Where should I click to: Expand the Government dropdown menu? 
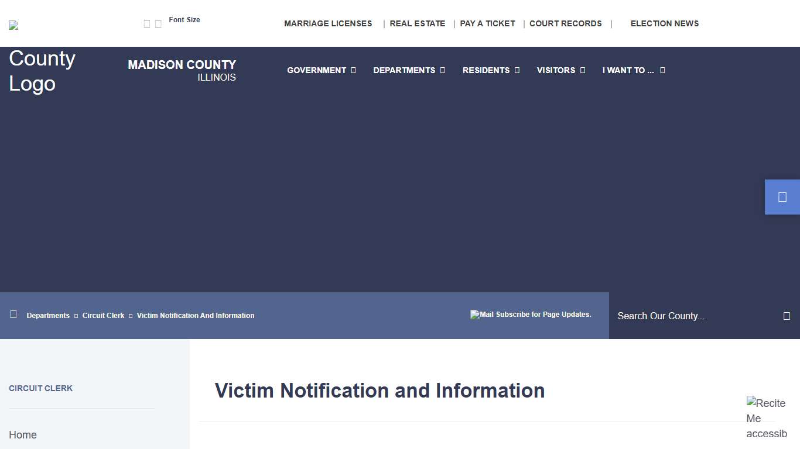[321, 70]
